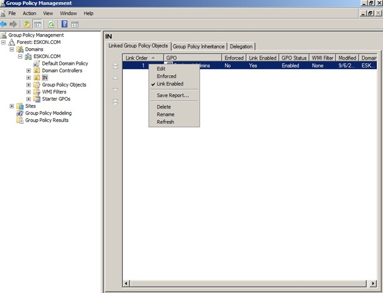Sort by the Link Enabled column header

[262, 58]
